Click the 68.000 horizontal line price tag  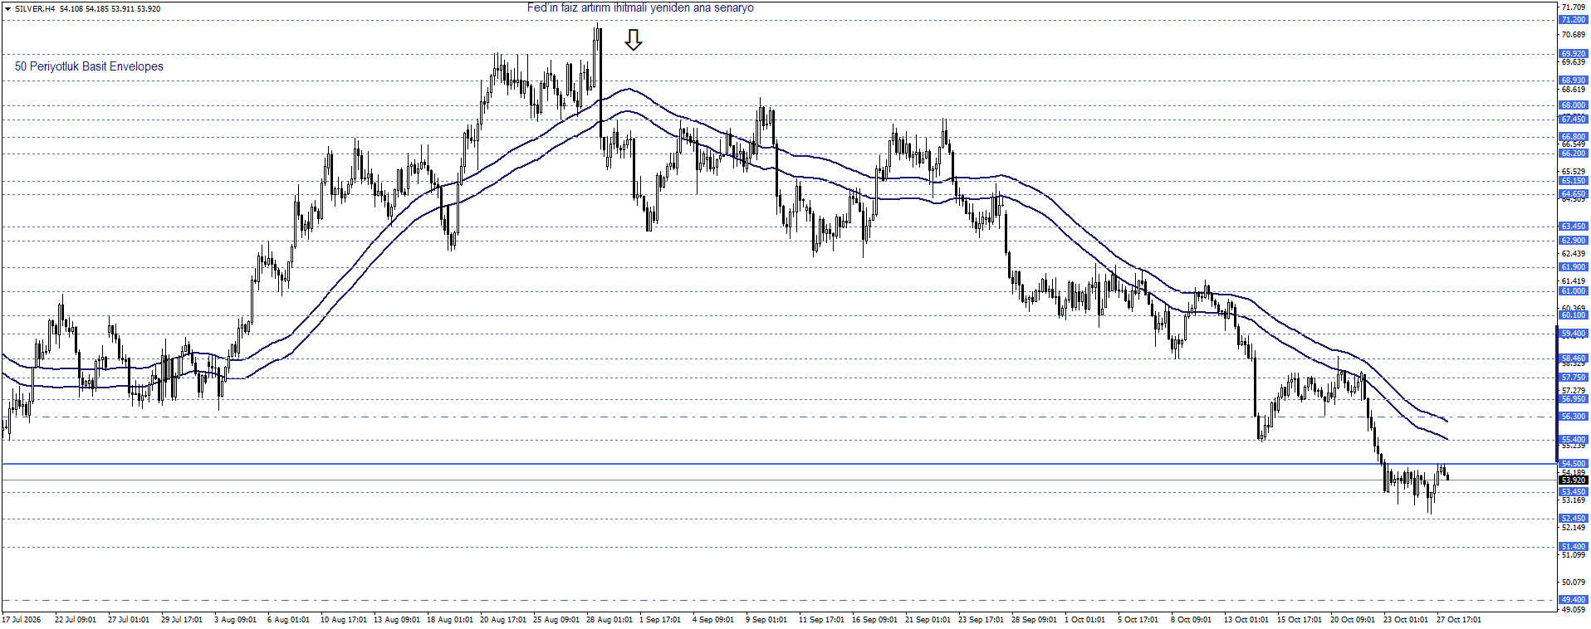point(1573,105)
